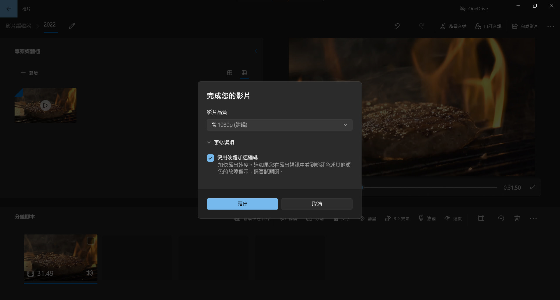560x300 pixels.
Task: Click the 專案媒體櫃 heading
Action: pos(27,51)
